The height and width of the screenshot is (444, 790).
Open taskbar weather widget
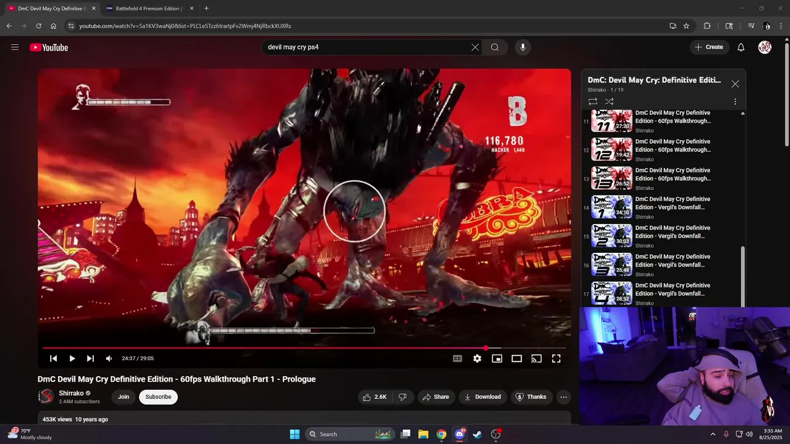click(28, 434)
